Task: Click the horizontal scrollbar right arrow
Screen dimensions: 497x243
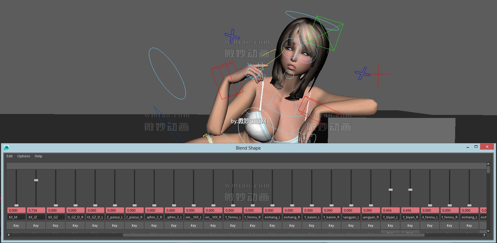Action: [x=485, y=235]
